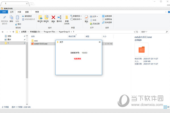Close the About dialog
170x113 pixels.
(x=100, y=42)
